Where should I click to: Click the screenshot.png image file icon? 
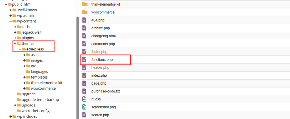click(x=84, y=107)
